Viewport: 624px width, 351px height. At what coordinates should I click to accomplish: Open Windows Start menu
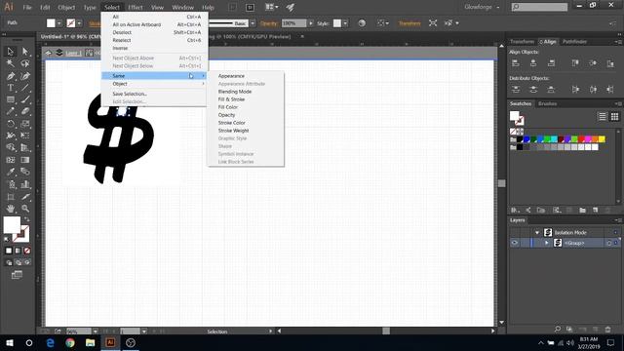click(x=10, y=342)
